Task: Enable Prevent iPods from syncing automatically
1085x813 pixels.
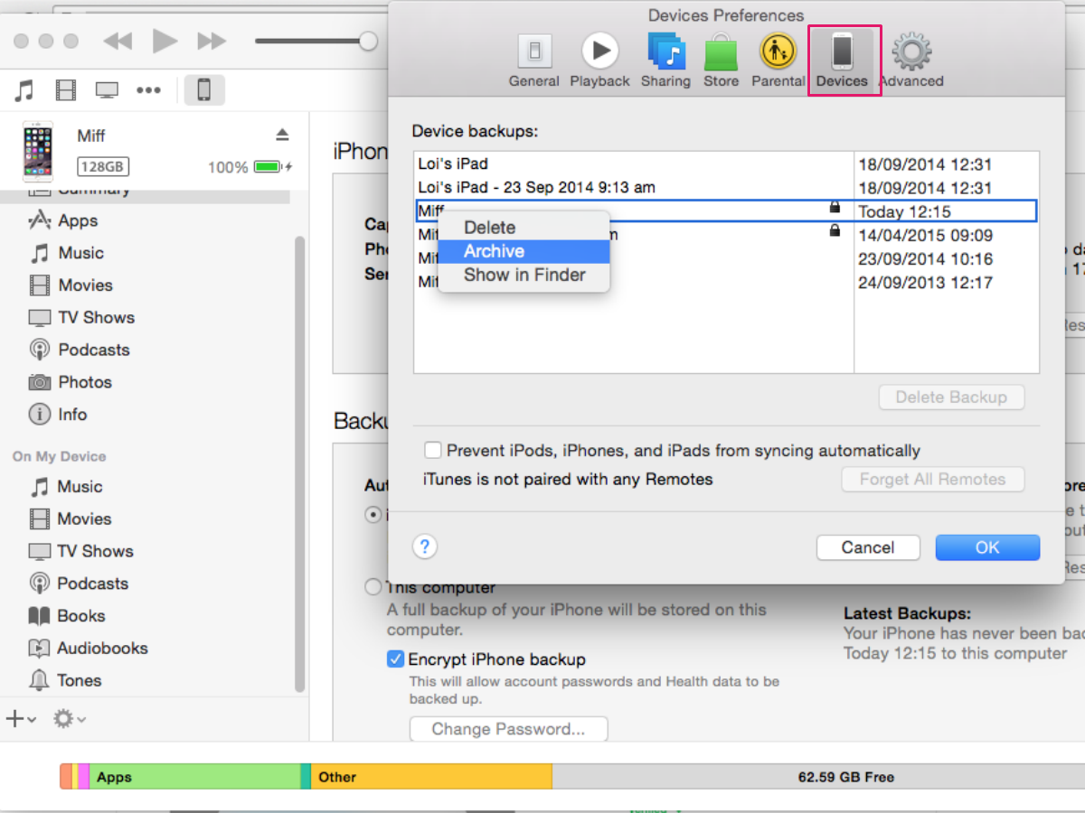Action: click(433, 450)
